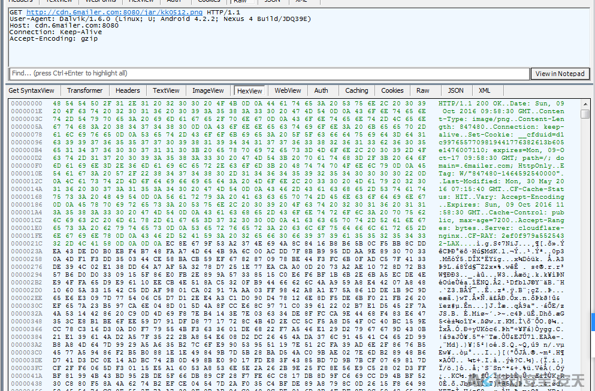Click ASCII text 'nginx..CF-RAY: 2ef0f979a552543'

click(502, 235)
